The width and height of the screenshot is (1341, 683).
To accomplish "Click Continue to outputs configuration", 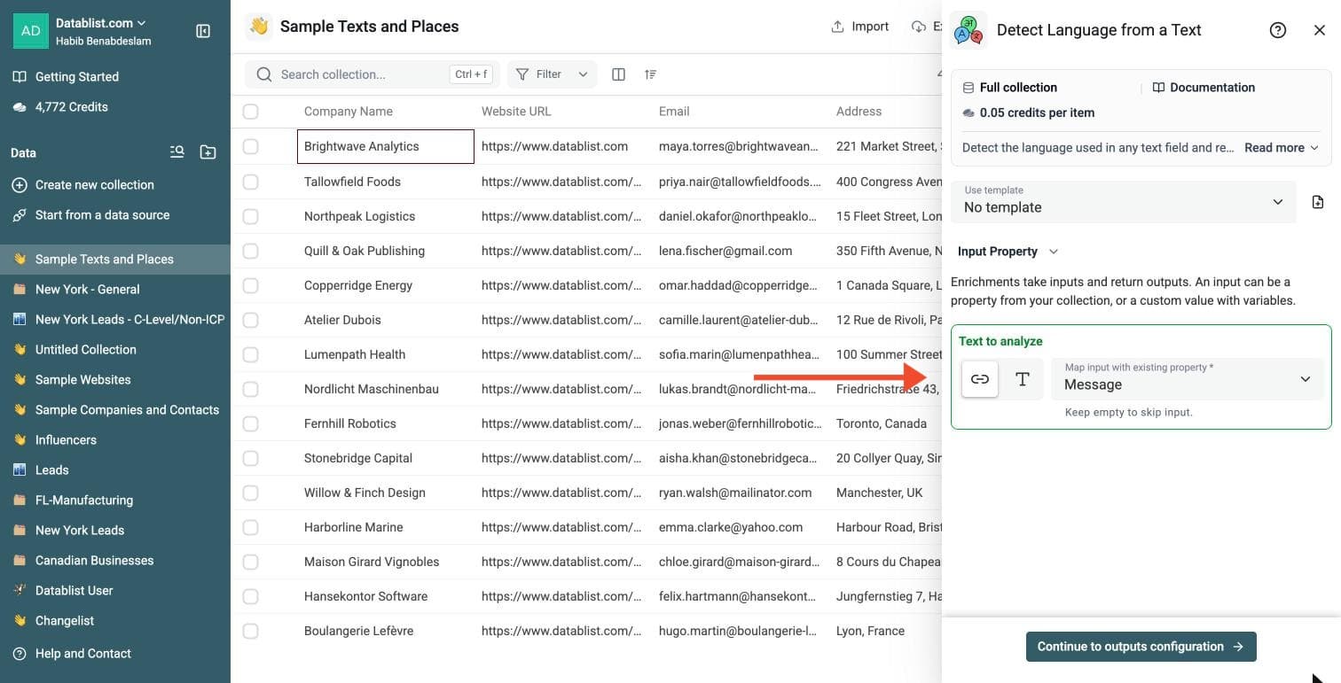I will tap(1141, 647).
